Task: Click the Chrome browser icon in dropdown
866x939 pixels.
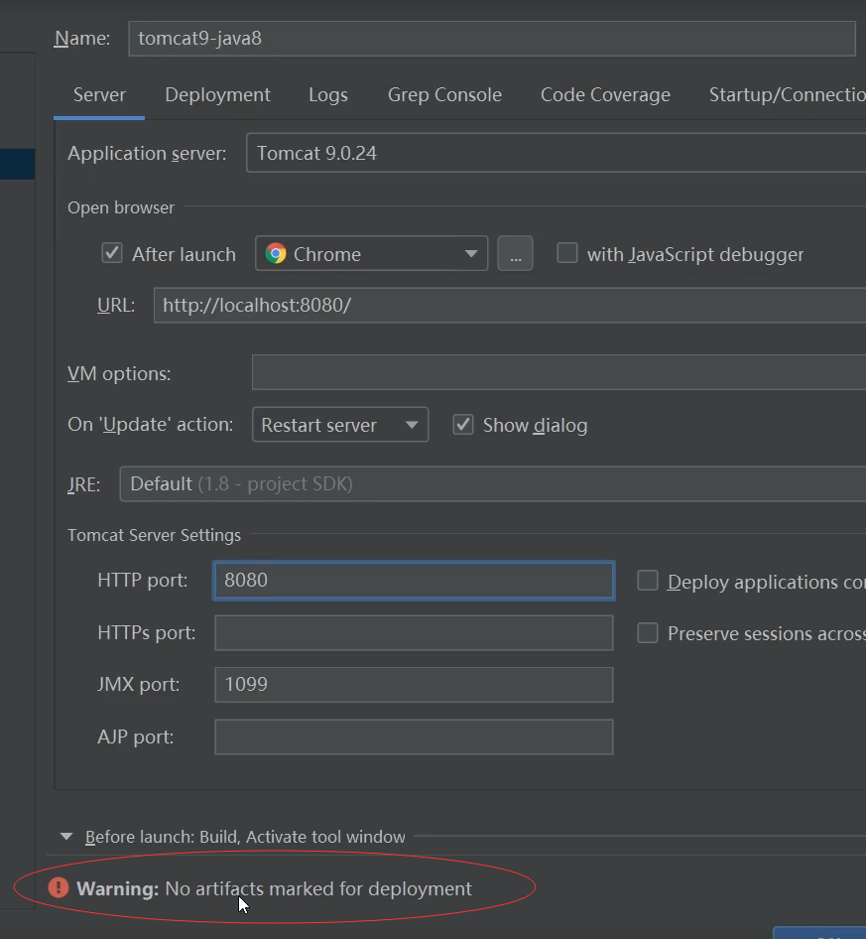Action: click(276, 254)
